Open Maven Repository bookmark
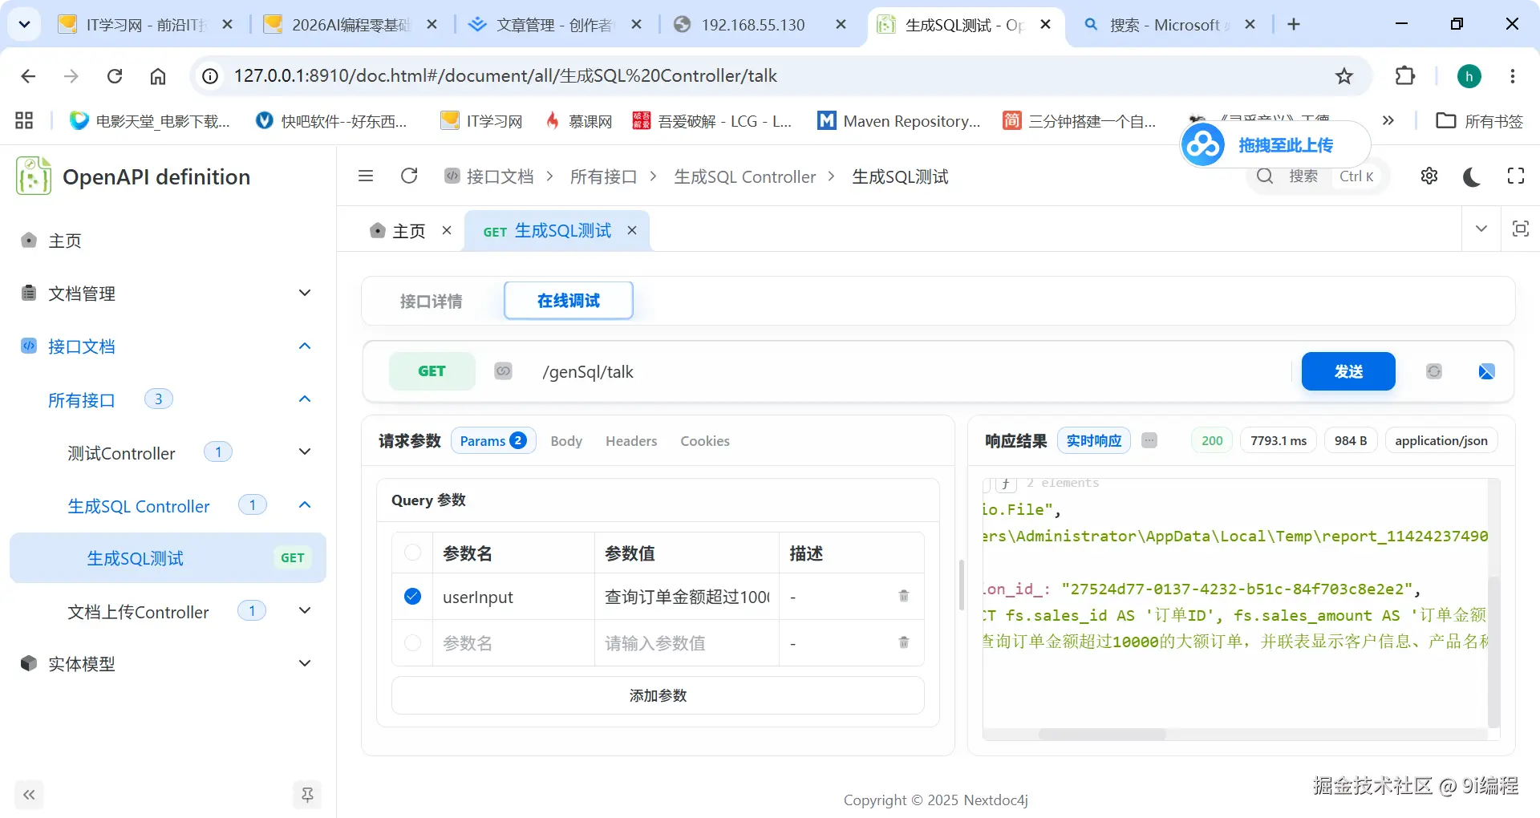The width and height of the screenshot is (1540, 818). pyautogui.click(x=899, y=120)
